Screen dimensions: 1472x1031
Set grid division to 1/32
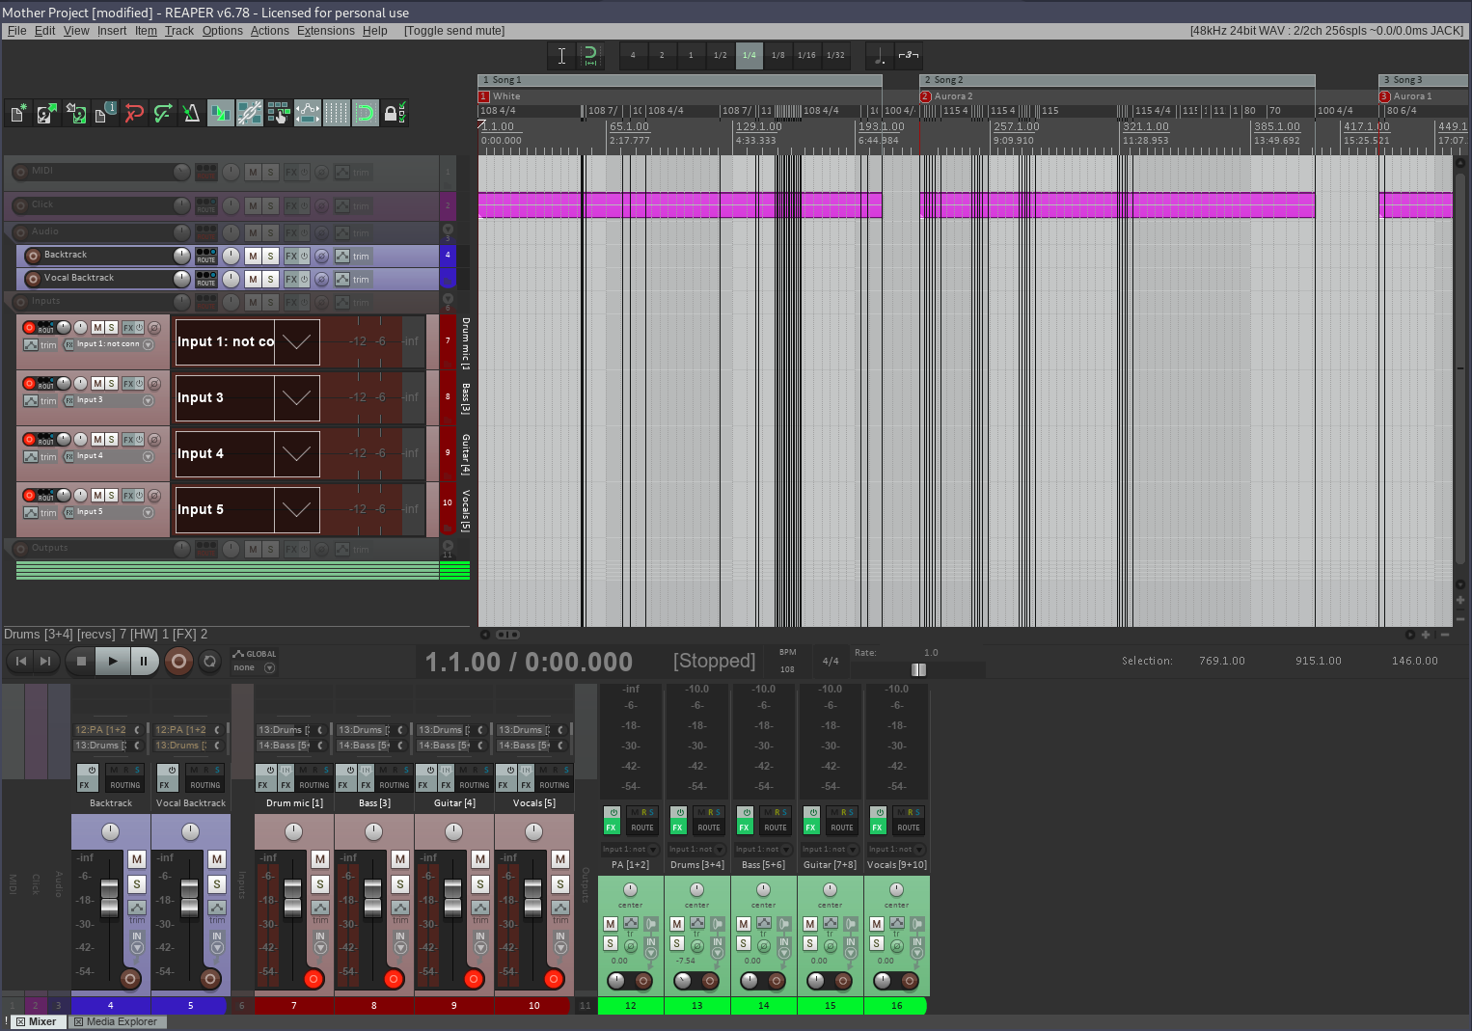pyautogui.click(x=835, y=56)
